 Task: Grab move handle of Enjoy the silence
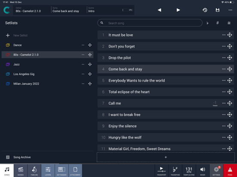pyautogui.click(x=230, y=126)
